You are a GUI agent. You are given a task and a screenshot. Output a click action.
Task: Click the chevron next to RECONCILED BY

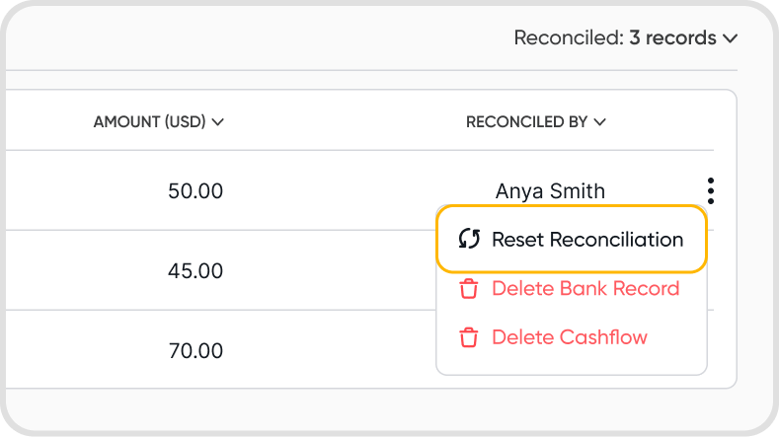pos(600,122)
